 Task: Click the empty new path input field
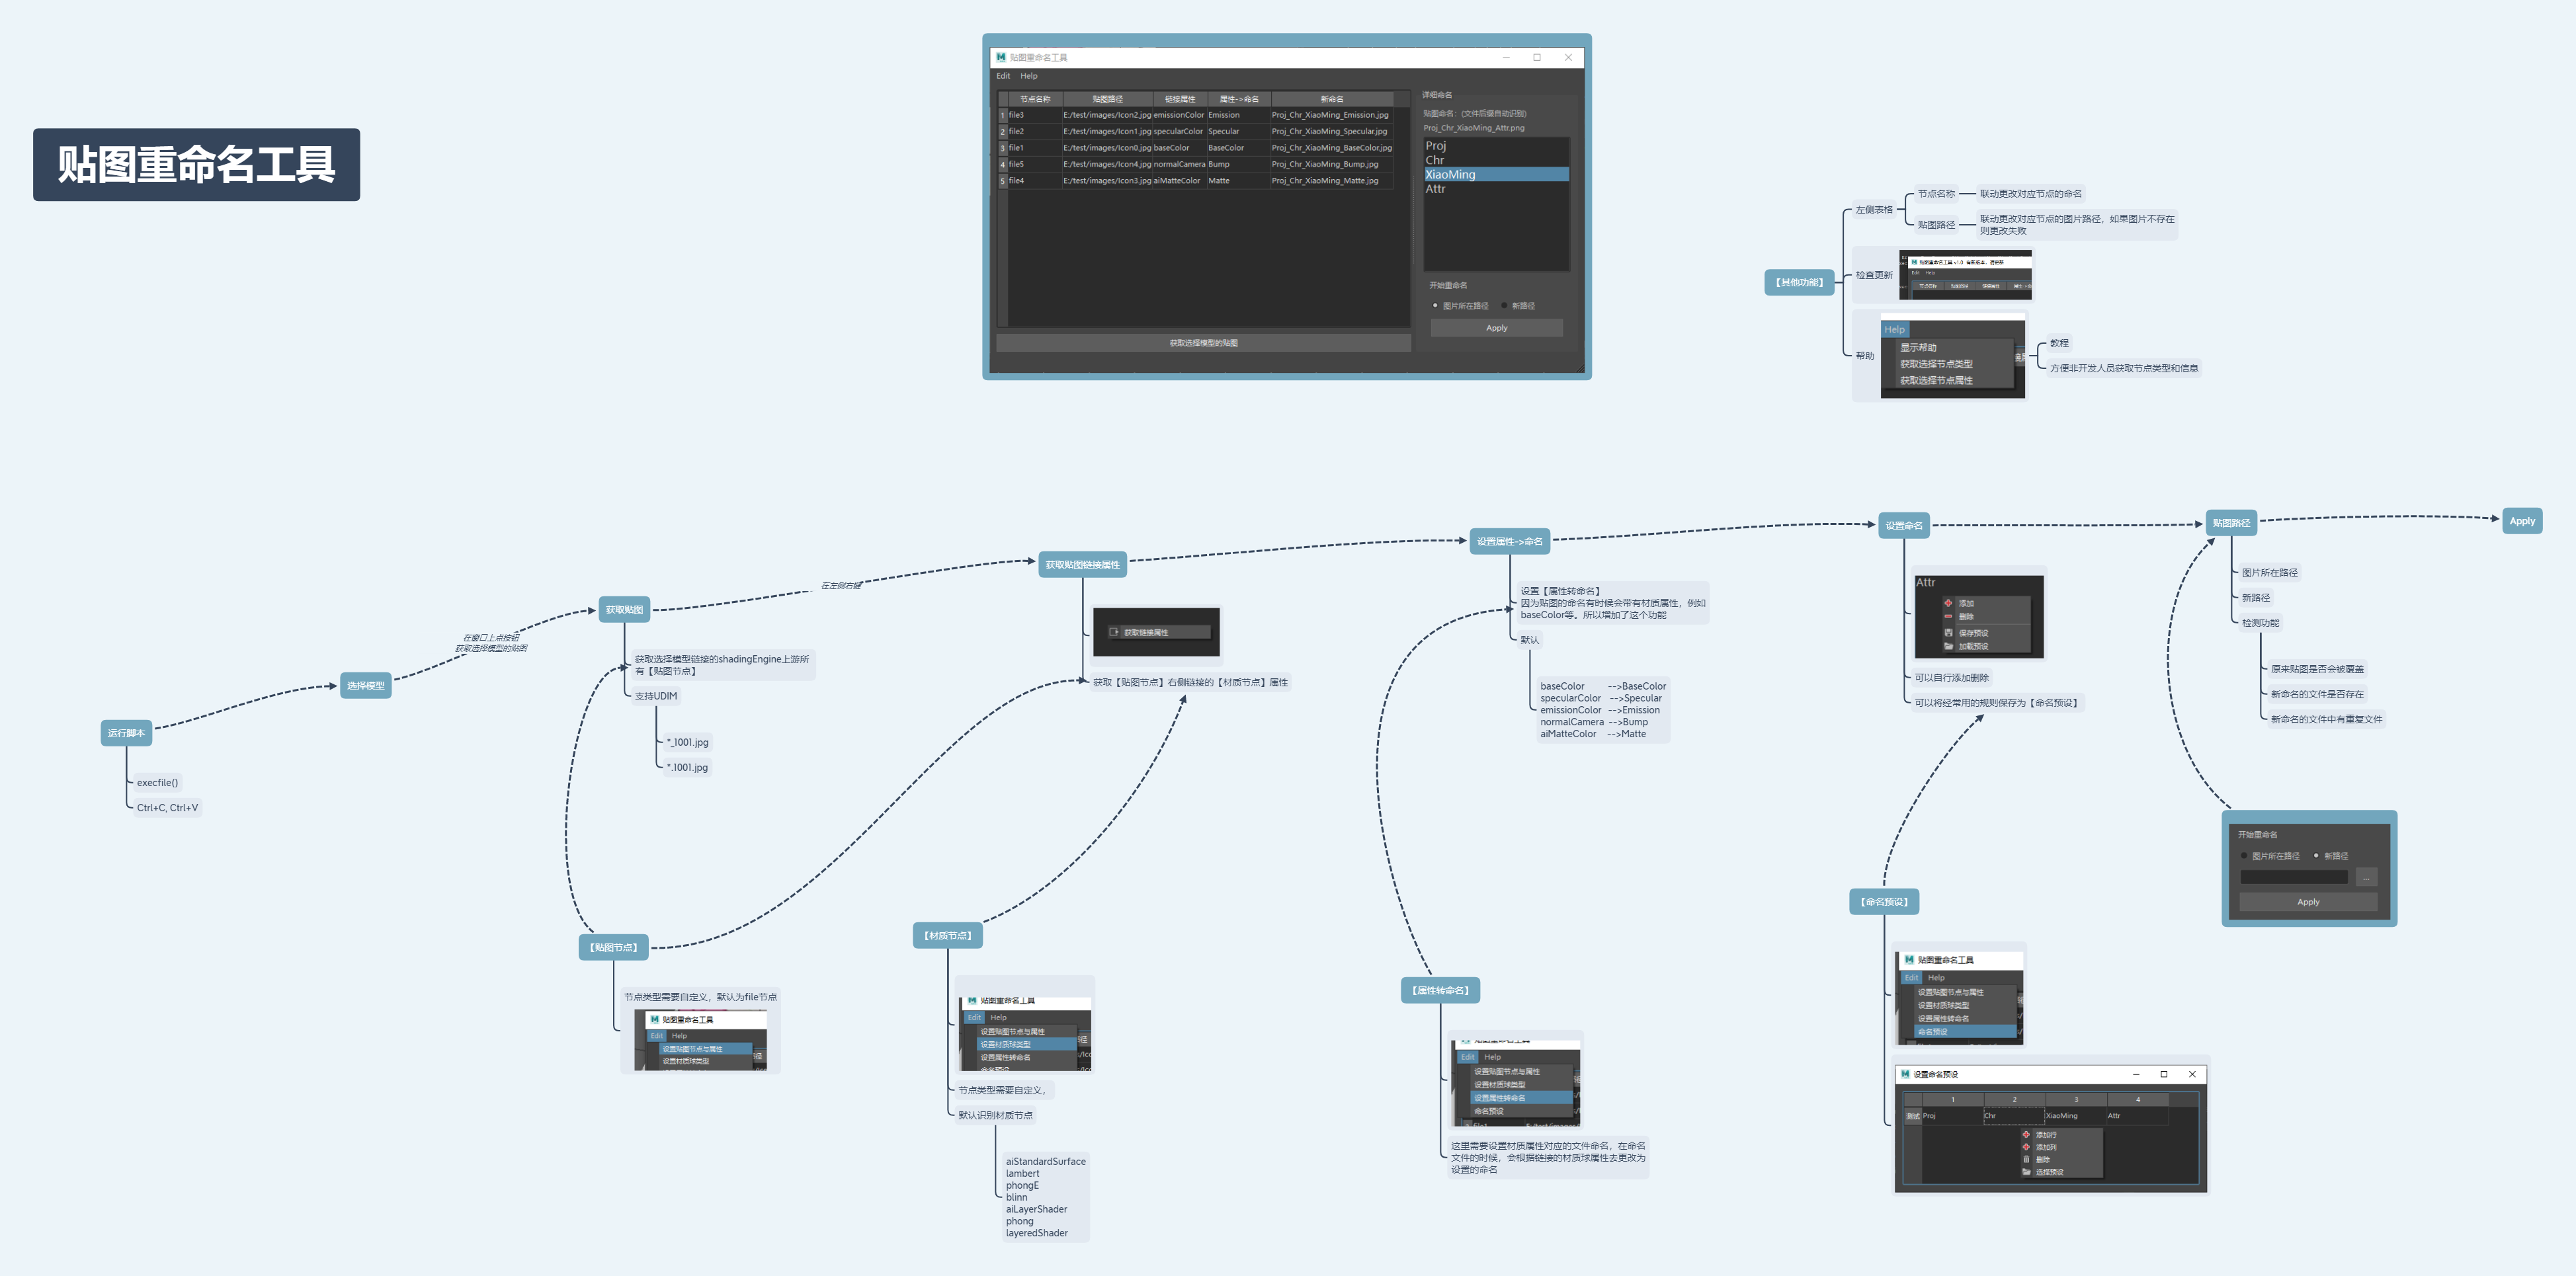(x=2293, y=877)
